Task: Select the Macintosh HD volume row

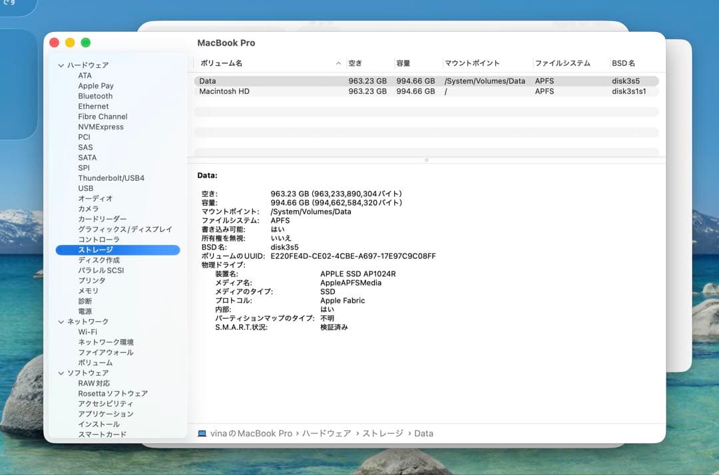Action: [427, 92]
